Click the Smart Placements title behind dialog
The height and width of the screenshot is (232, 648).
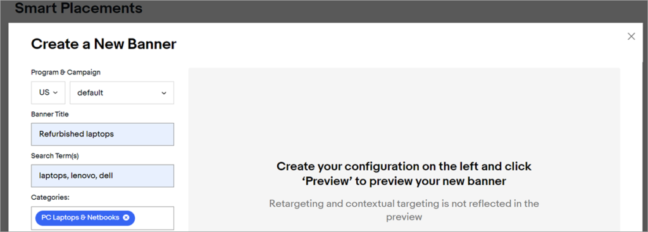[78, 8]
